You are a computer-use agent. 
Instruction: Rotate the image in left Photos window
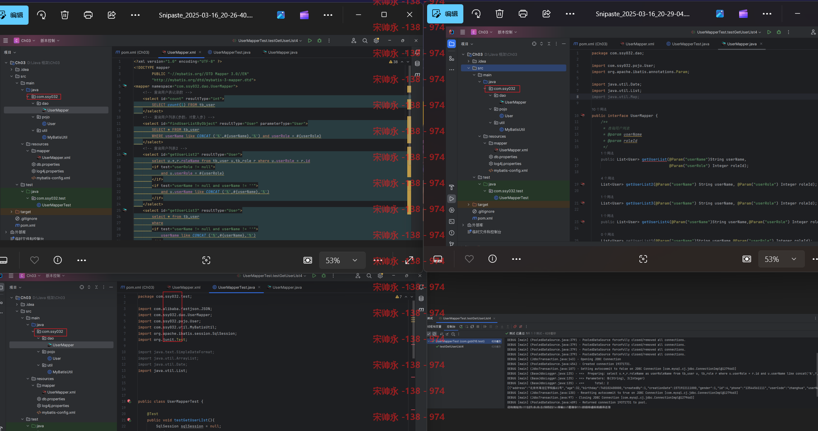coord(41,15)
